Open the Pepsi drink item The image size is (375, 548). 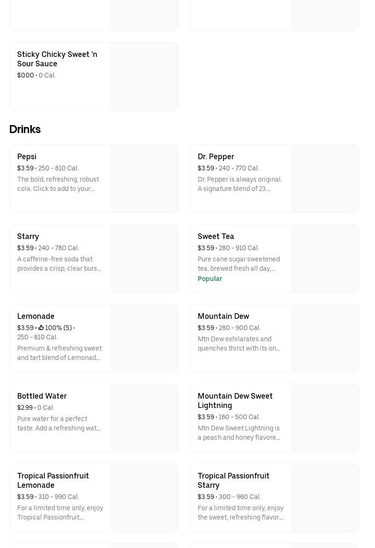[x=27, y=157]
